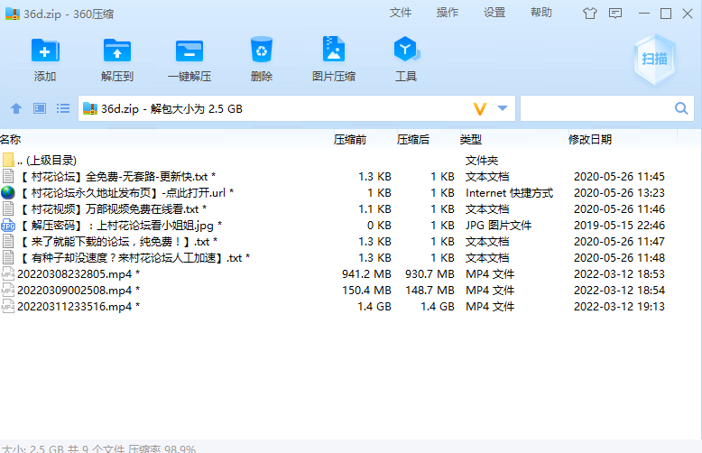The height and width of the screenshot is (453, 702).
Task: Open the 图片压缩 image compression tool
Action: [333, 52]
